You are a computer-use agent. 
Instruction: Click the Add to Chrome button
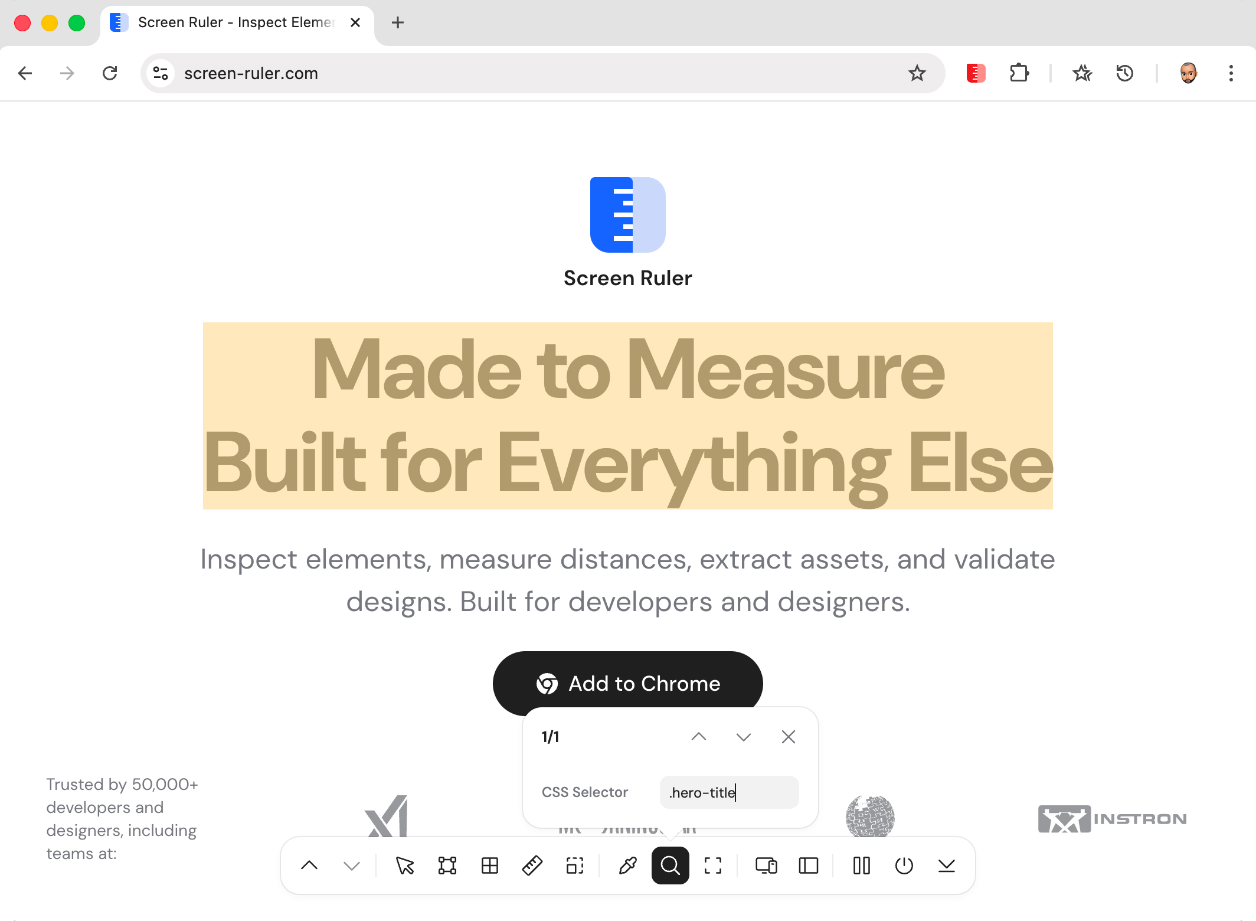pos(628,683)
